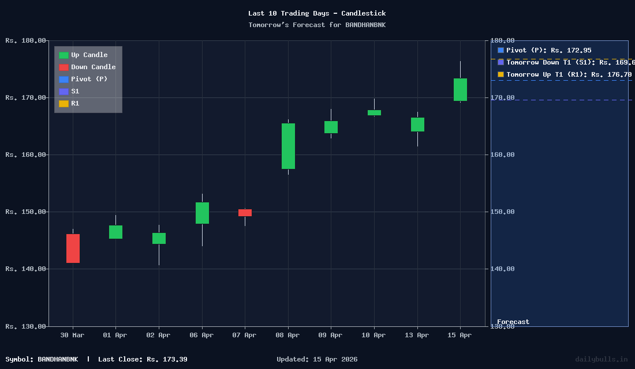Screen dimensions: 635x369
Task: Select the Forecast label in the side panel
Action: click(x=513, y=322)
